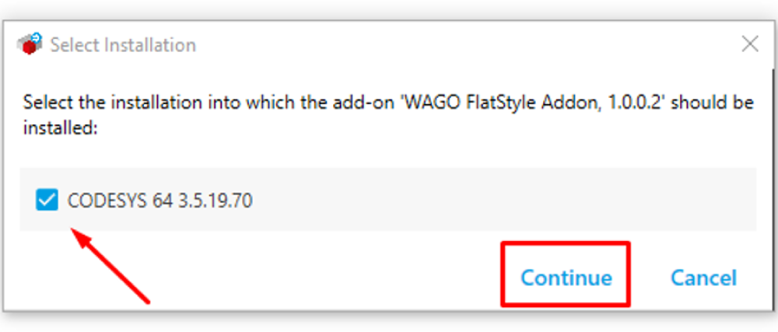778x332 pixels.
Task: Click the WAGO FlatStyle Addon instruction text
Action: coord(388,115)
